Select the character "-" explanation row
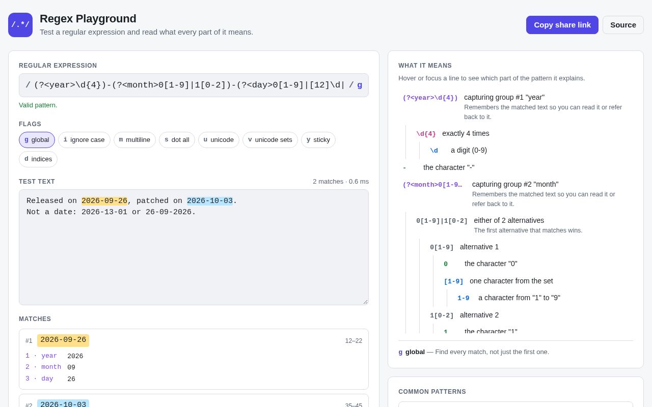The image size is (652, 407). (515, 167)
